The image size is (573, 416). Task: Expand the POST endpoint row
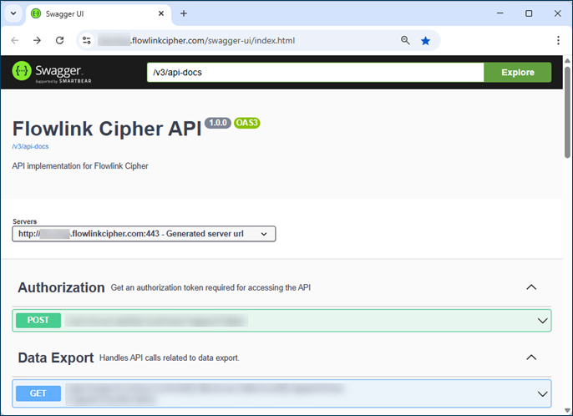542,320
